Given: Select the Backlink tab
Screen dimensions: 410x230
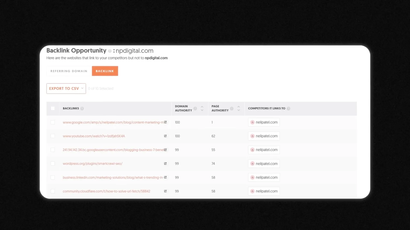Looking at the screenshot, I should pos(105,71).
